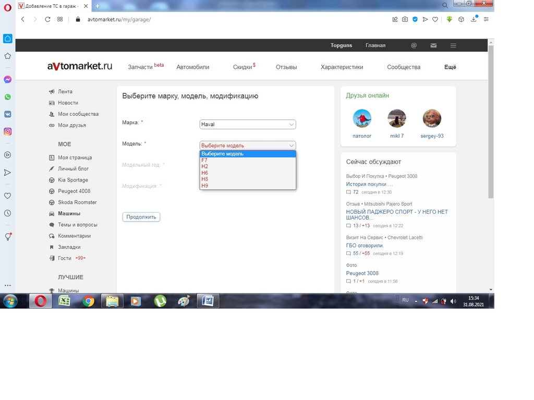This screenshot has height=400, width=534.
Task: Open history clock icon in sidebar
Action: [x=7, y=213]
